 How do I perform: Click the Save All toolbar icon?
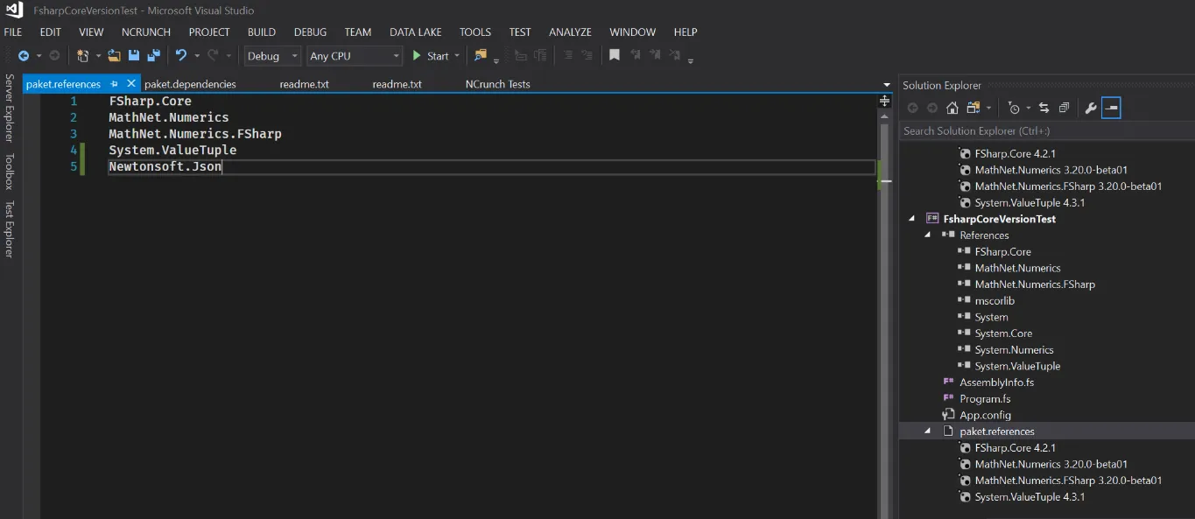154,56
